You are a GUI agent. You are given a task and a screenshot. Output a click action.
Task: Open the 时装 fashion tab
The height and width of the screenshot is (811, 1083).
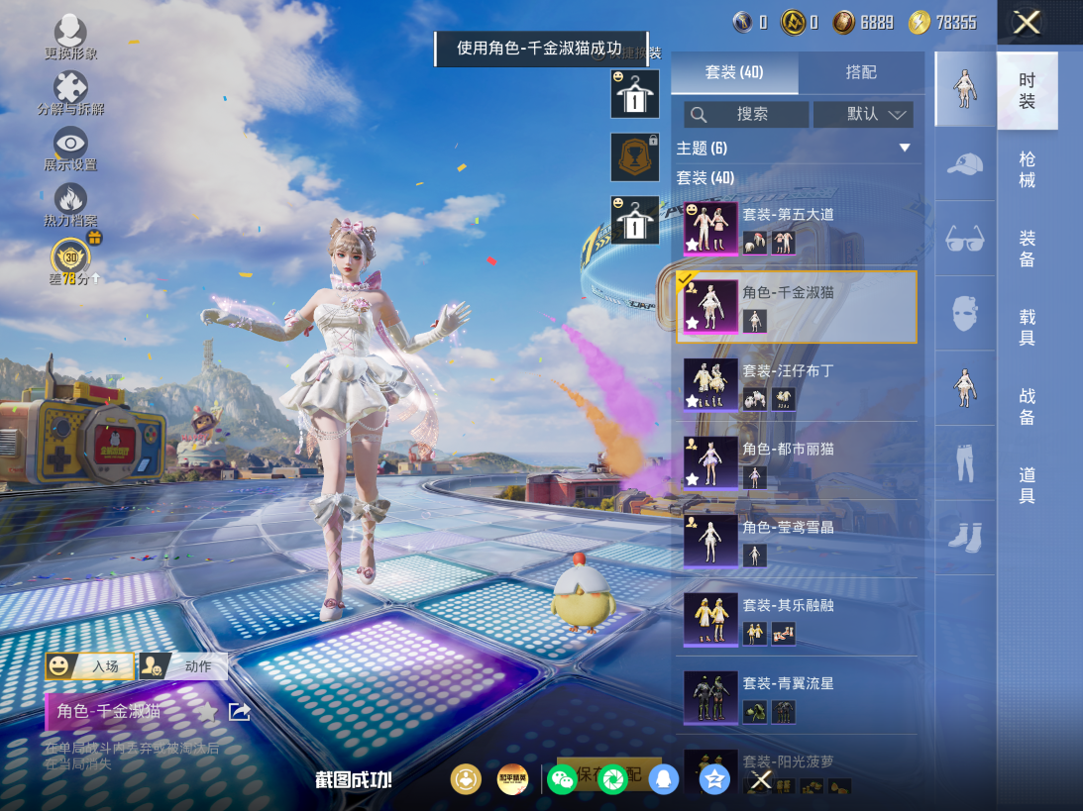(1028, 91)
